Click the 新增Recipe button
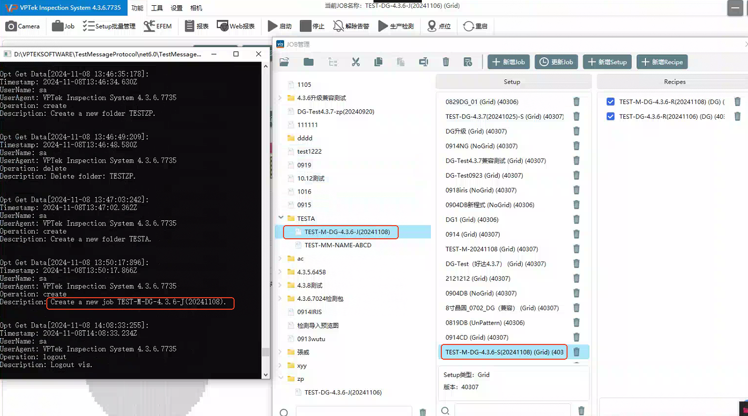The width and height of the screenshot is (748, 416). [662, 62]
